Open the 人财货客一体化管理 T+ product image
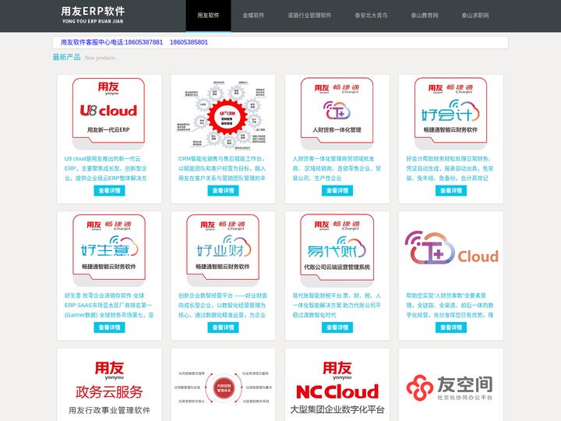 click(x=337, y=114)
